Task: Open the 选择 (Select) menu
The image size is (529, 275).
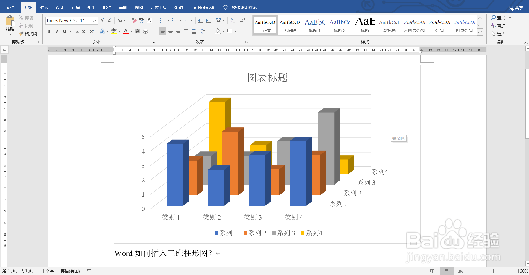Action: click(x=500, y=34)
